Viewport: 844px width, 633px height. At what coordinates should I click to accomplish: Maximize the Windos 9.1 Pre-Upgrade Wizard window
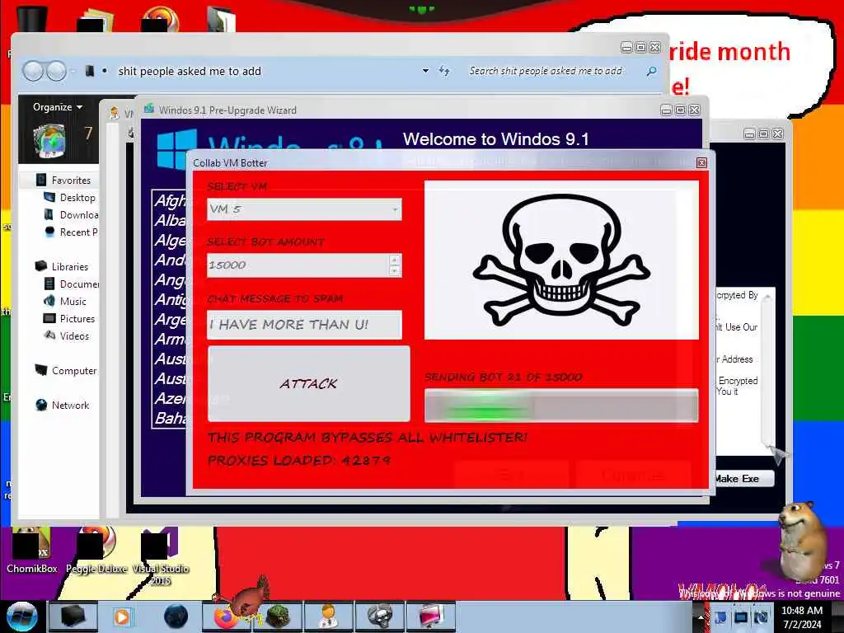680,110
